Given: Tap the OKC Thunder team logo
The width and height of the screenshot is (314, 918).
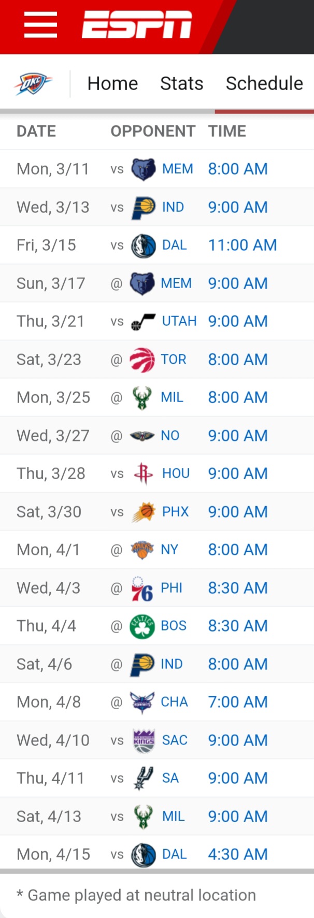Looking at the screenshot, I should pos(33,83).
